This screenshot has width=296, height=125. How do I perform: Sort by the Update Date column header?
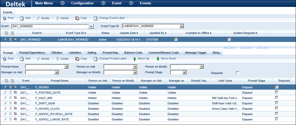pos(128,33)
